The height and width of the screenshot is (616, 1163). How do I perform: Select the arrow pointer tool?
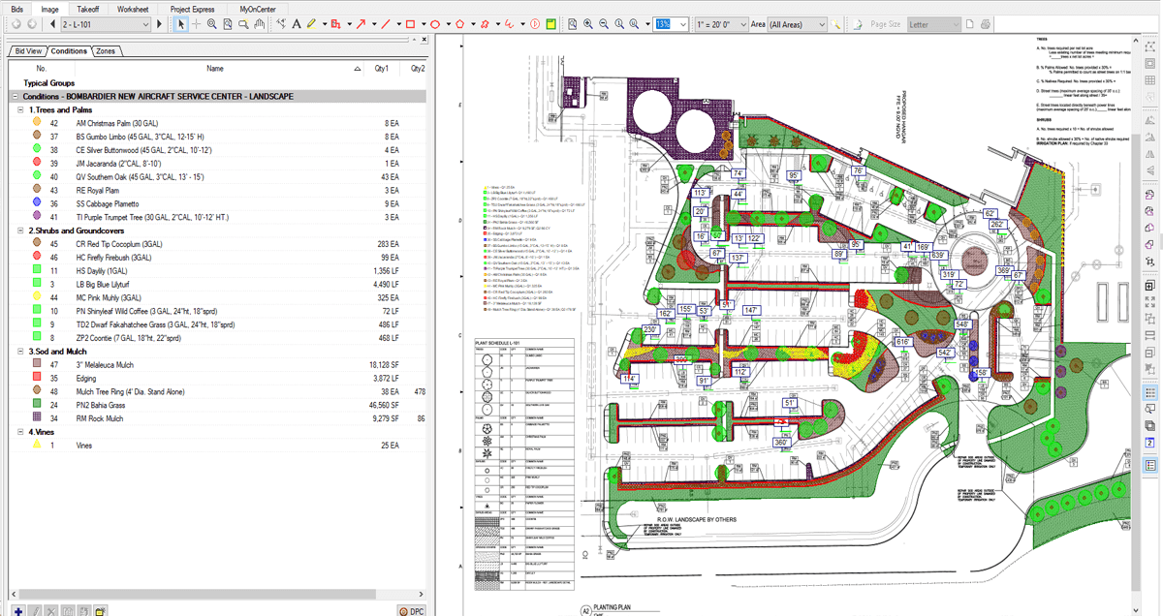180,23
